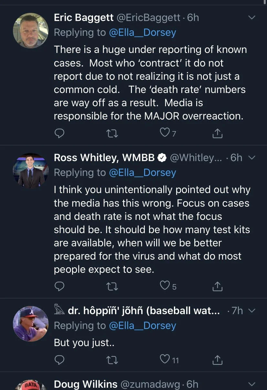Screen dimensions: 267x390
Task: Reply to the 'But you just..' tweet
Action: click(x=59, y=359)
